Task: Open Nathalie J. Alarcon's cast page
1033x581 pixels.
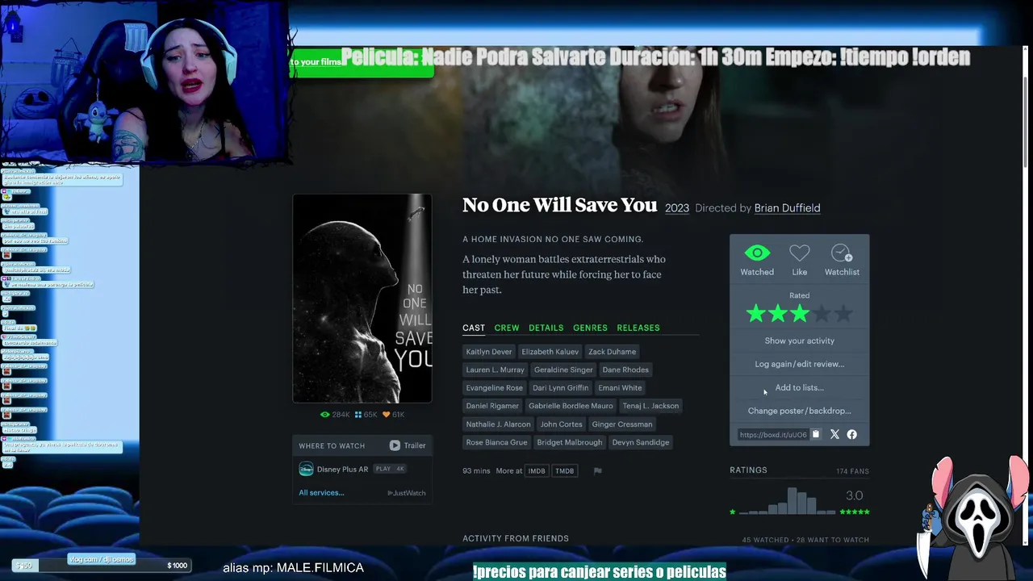Action: [499, 424]
